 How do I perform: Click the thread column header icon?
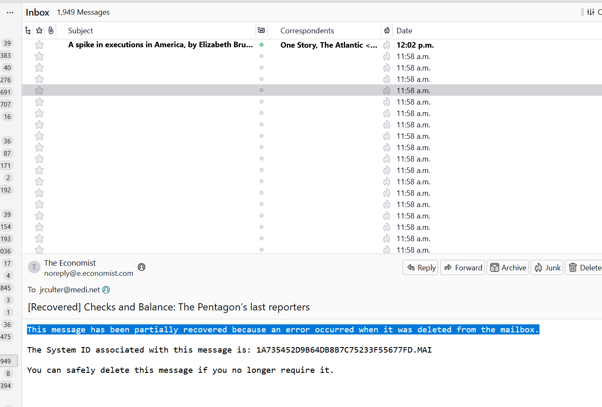[x=28, y=30]
